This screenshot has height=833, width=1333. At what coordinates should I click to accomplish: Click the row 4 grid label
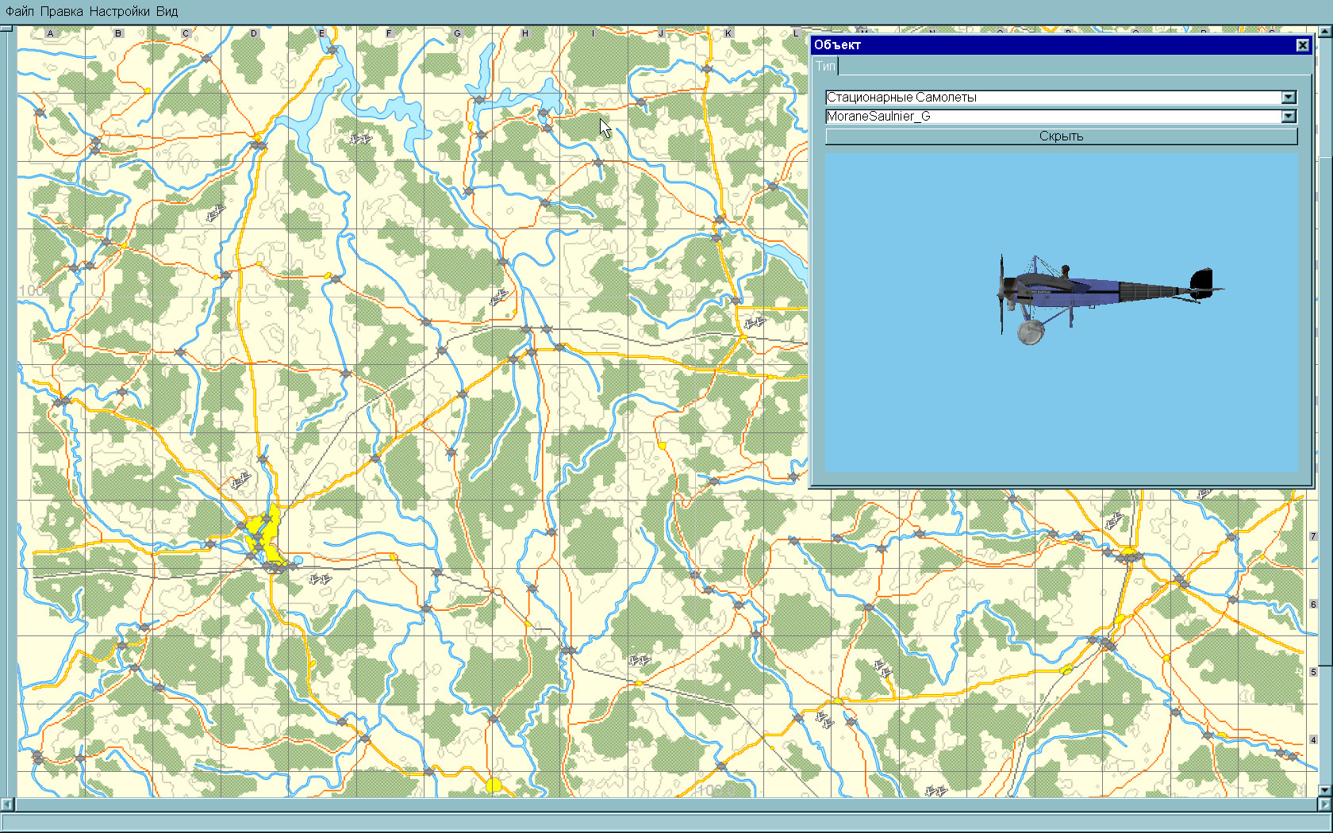tap(1313, 740)
